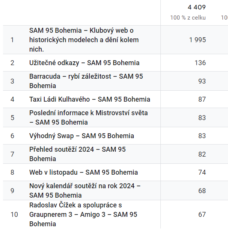Select the Taxi Ládi Kulhavého page title
The image size is (228, 233).
[90, 99]
